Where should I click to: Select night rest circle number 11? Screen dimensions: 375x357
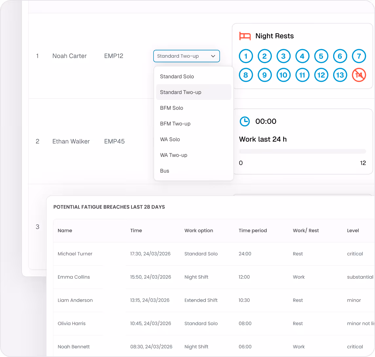click(302, 75)
